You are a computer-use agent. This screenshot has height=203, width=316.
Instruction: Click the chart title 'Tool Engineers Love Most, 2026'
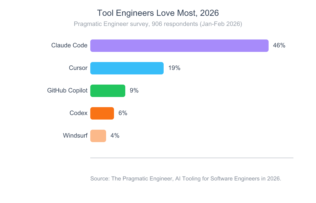[x=158, y=13]
